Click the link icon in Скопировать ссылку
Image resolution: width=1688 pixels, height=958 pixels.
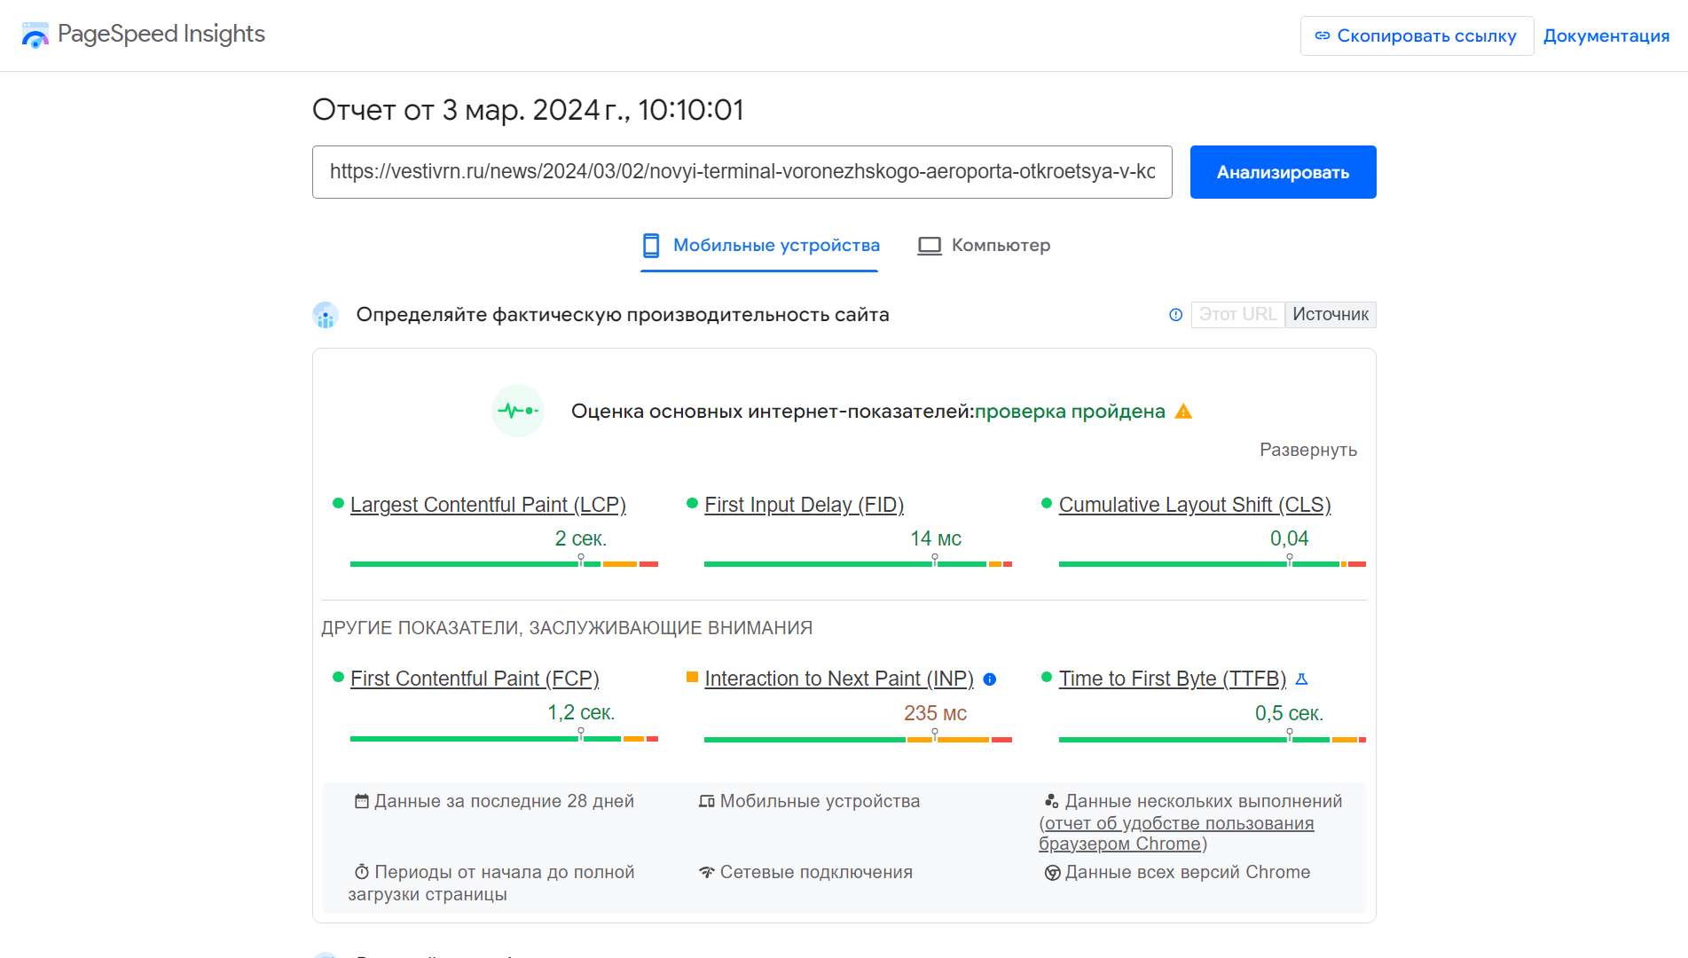1322,36
